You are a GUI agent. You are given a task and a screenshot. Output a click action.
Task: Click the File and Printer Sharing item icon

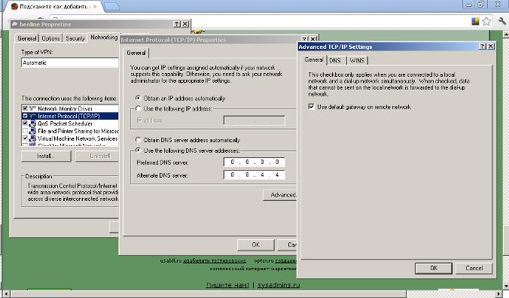32,131
